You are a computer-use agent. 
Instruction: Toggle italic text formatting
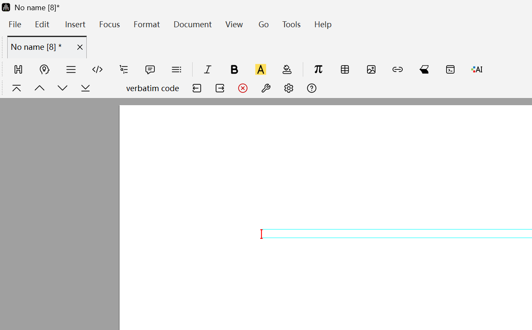click(x=208, y=69)
